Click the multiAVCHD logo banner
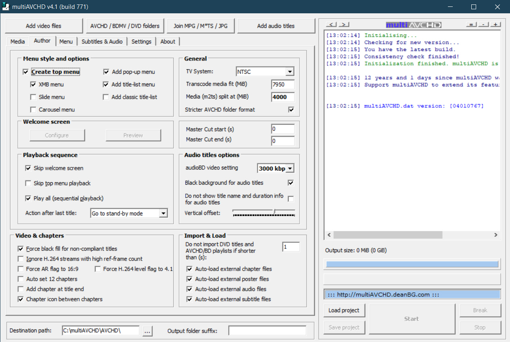 [x=413, y=25]
